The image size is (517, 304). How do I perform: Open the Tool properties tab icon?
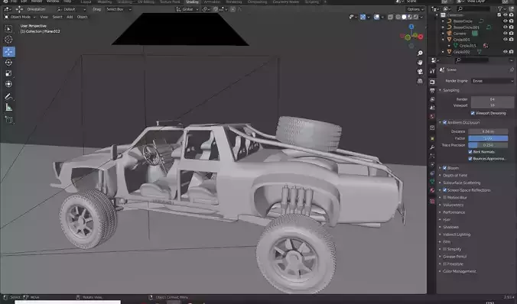[432, 72]
